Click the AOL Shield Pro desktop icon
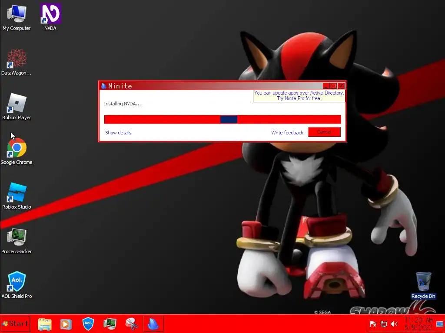445x333 pixels. (17, 285)
